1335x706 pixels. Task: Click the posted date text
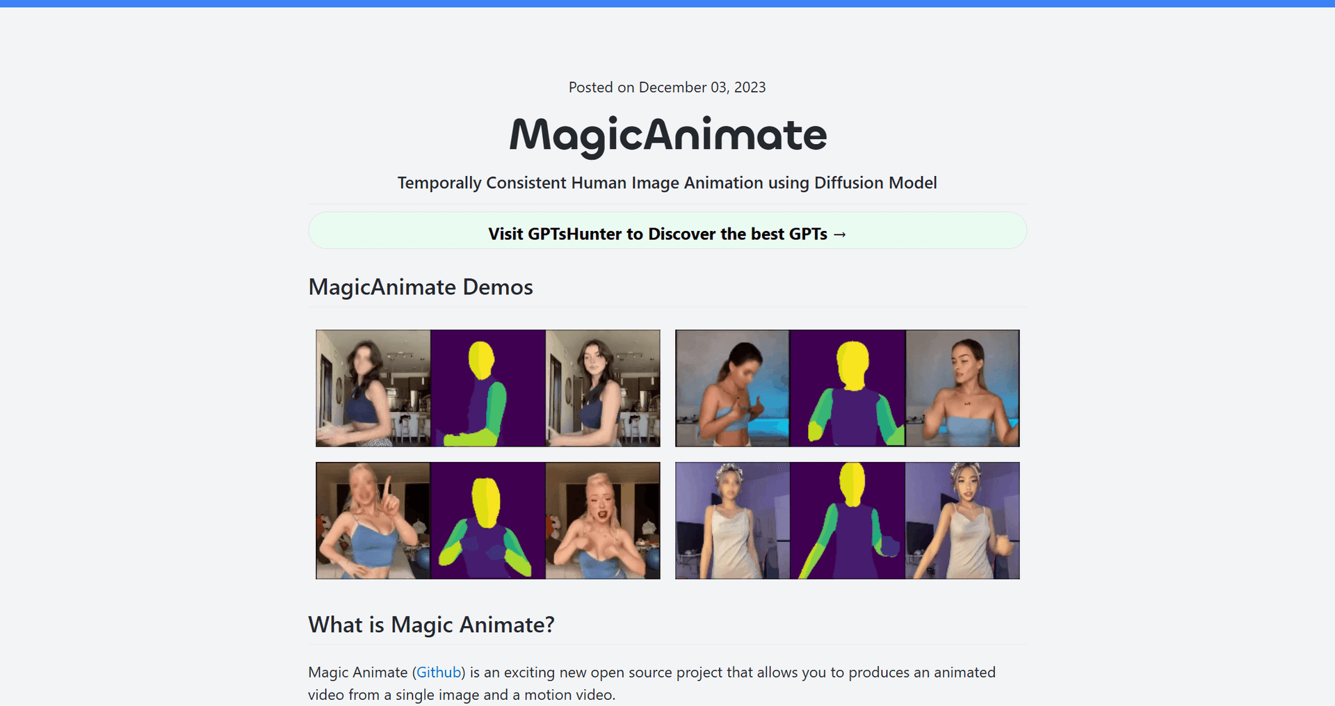(667, 87)
